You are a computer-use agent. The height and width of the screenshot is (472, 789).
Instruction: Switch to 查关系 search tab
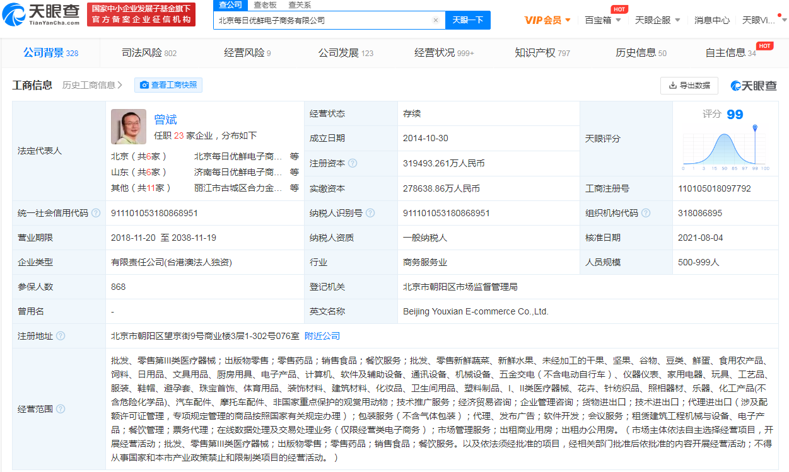[x=300, y=5]
